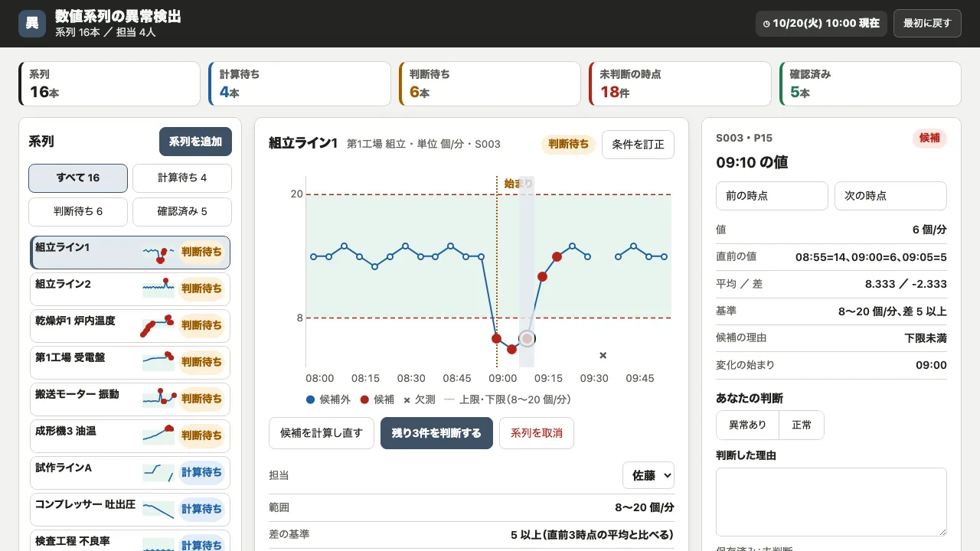Select 第1工場 受電盤 series row
Image resolution: width=980 pixels, height=551 pixels.
(130, 362)
